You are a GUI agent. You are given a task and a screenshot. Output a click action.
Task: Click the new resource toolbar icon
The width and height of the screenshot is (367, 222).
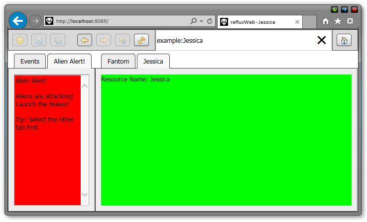(20, 40)
